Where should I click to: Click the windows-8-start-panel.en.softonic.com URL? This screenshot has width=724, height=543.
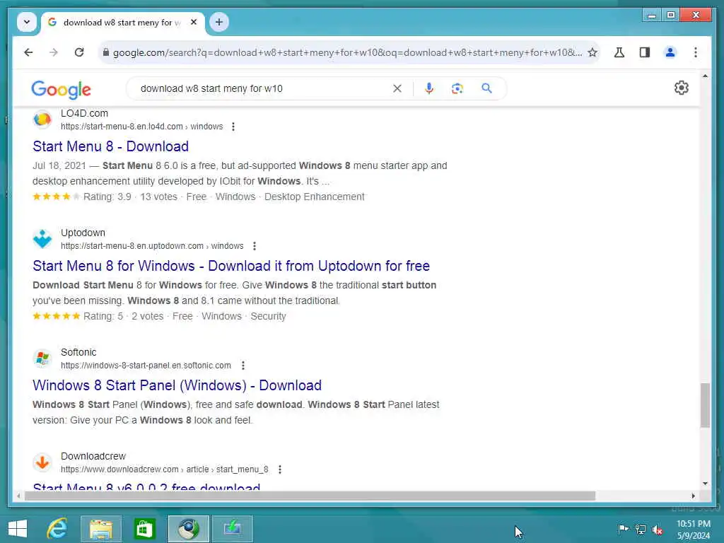click(x=146, y=366)
